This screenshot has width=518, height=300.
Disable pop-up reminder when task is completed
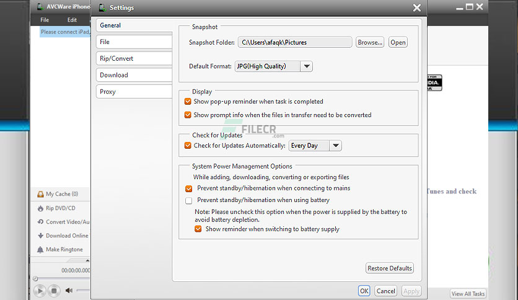[188, 102]
